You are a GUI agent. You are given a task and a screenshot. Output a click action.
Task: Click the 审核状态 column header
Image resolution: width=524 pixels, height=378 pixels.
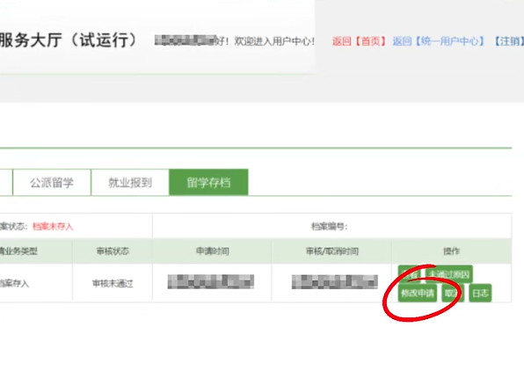[113, 251]
